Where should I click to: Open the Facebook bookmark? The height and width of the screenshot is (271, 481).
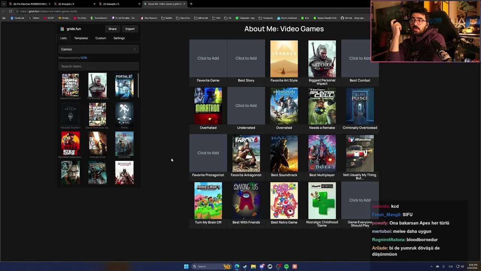click(x=17, y=18)
